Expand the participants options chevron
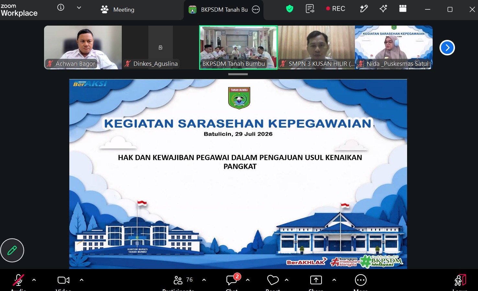Screen dimensions: 478x291 (x=204, y=280)
